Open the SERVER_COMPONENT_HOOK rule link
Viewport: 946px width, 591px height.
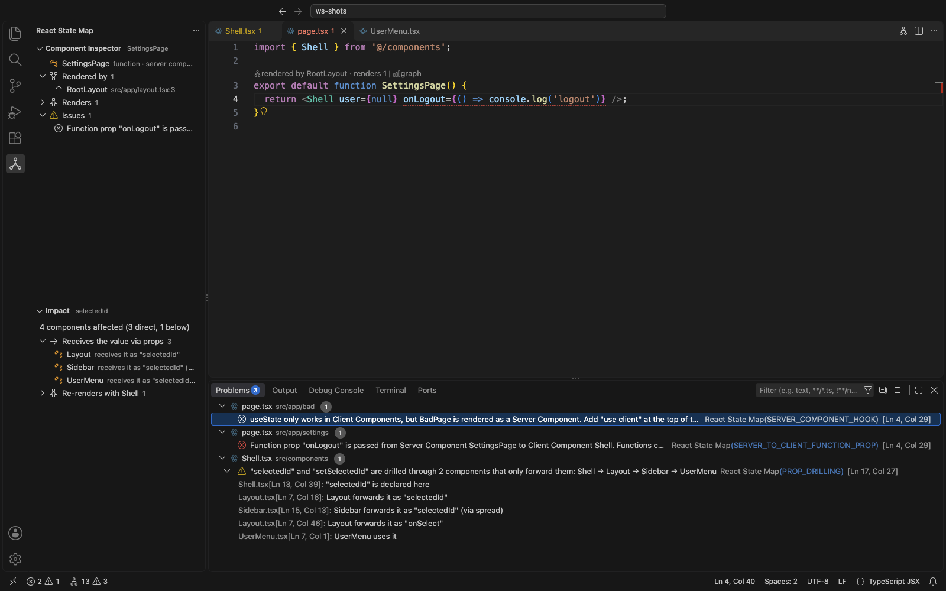[822, 419]
